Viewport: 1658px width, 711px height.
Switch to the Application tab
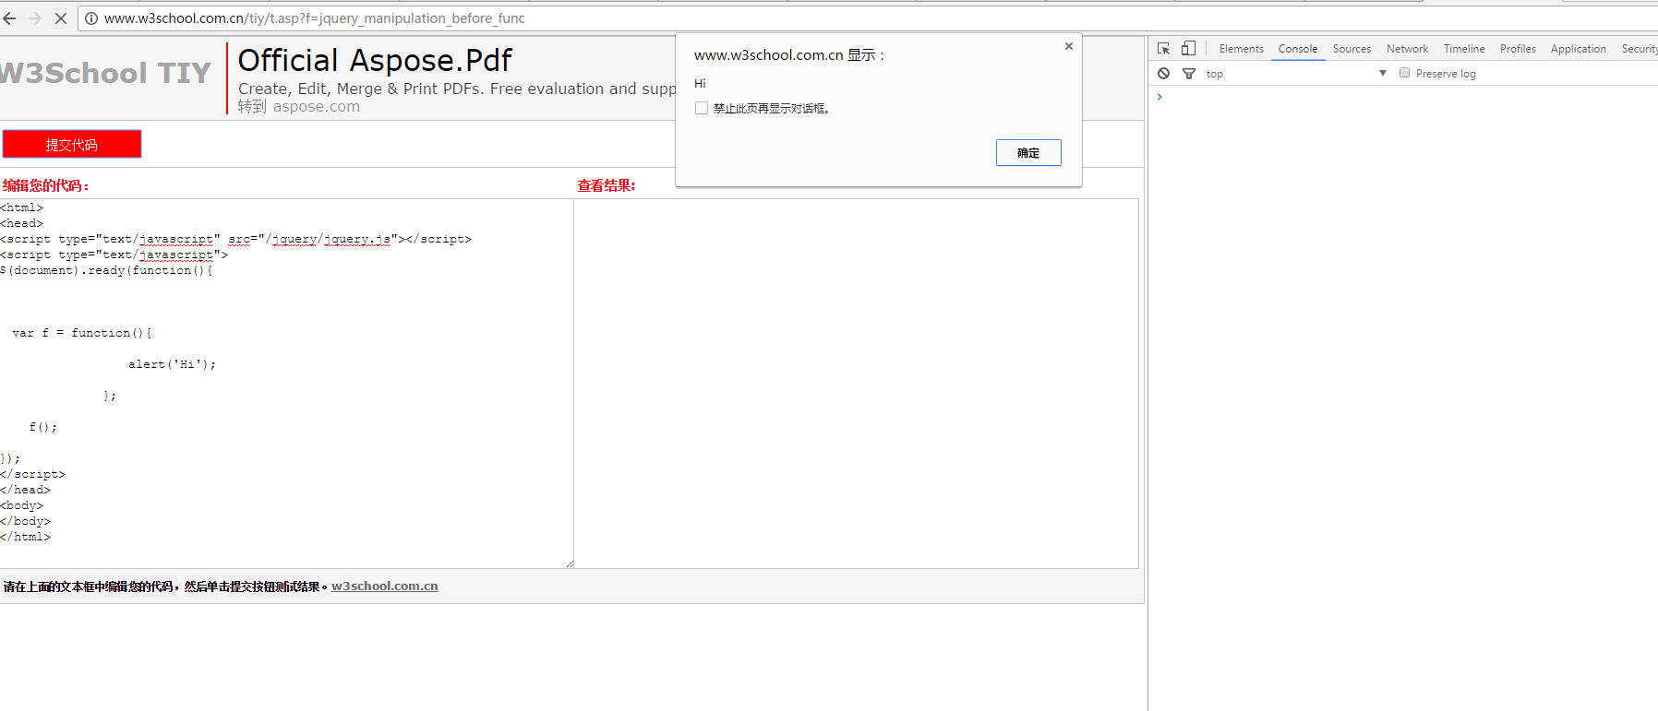[x=1579, y=49]
